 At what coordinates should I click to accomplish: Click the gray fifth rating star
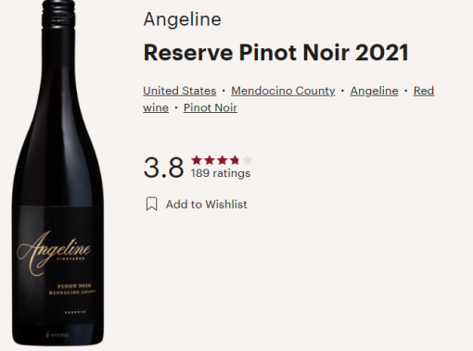click(248, 160)
